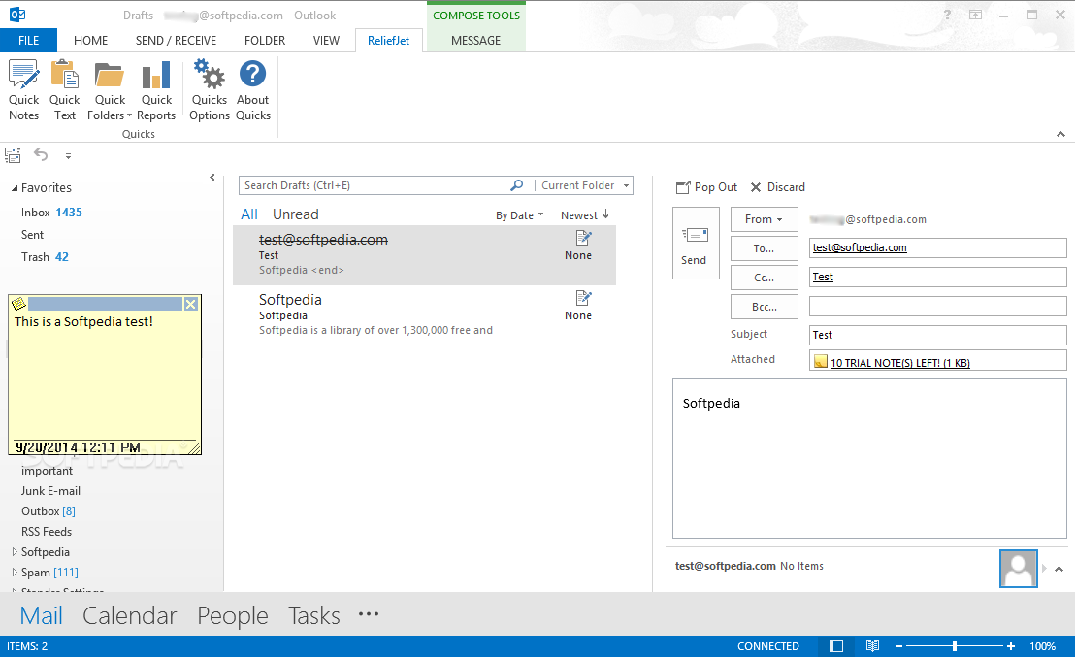
Task: Select the test@softpedia.com draft message
Action: pyautogui.click(x=424, y=254)
